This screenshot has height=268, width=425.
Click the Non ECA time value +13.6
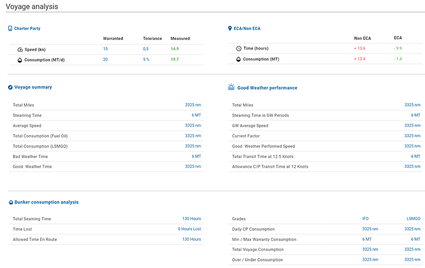click(359, 48)
